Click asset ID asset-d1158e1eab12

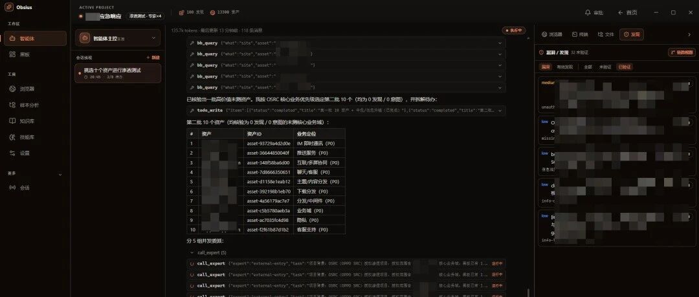tap(268, 181)
